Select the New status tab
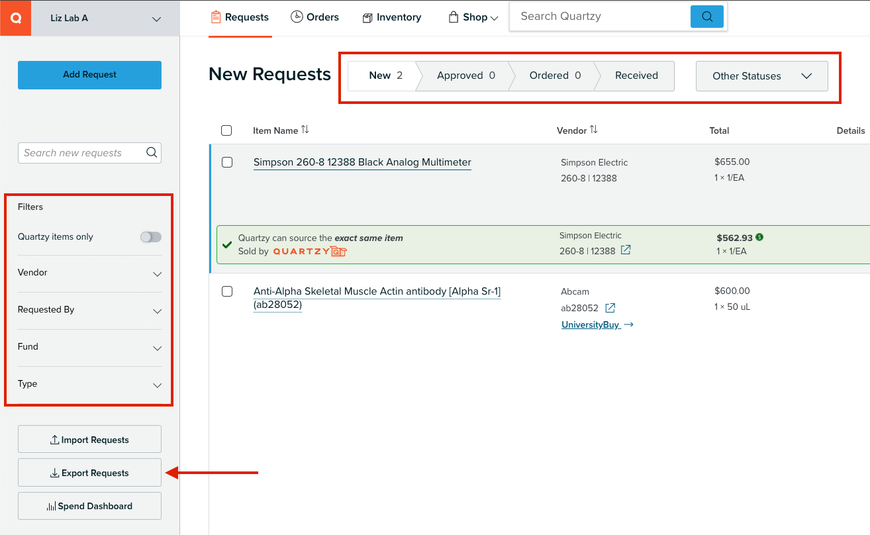This screenshot has height=535, width=870. (385, 75)
